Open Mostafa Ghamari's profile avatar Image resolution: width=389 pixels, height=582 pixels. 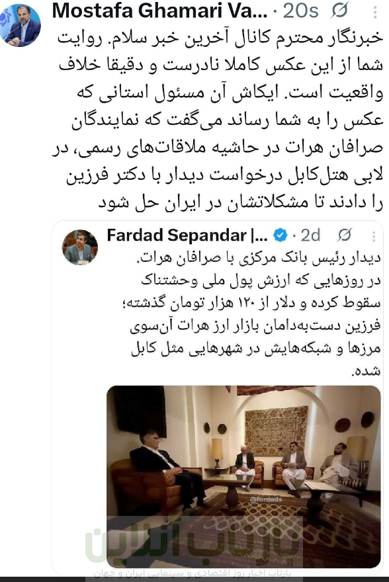point(21,25)
